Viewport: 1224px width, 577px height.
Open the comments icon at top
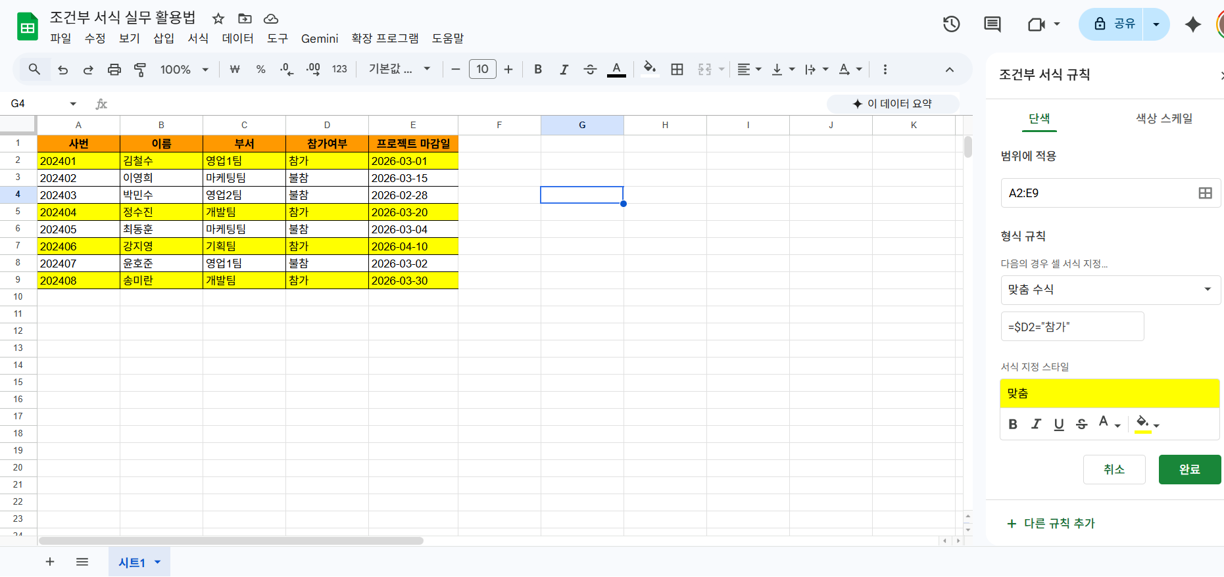(x=992, y=25)
